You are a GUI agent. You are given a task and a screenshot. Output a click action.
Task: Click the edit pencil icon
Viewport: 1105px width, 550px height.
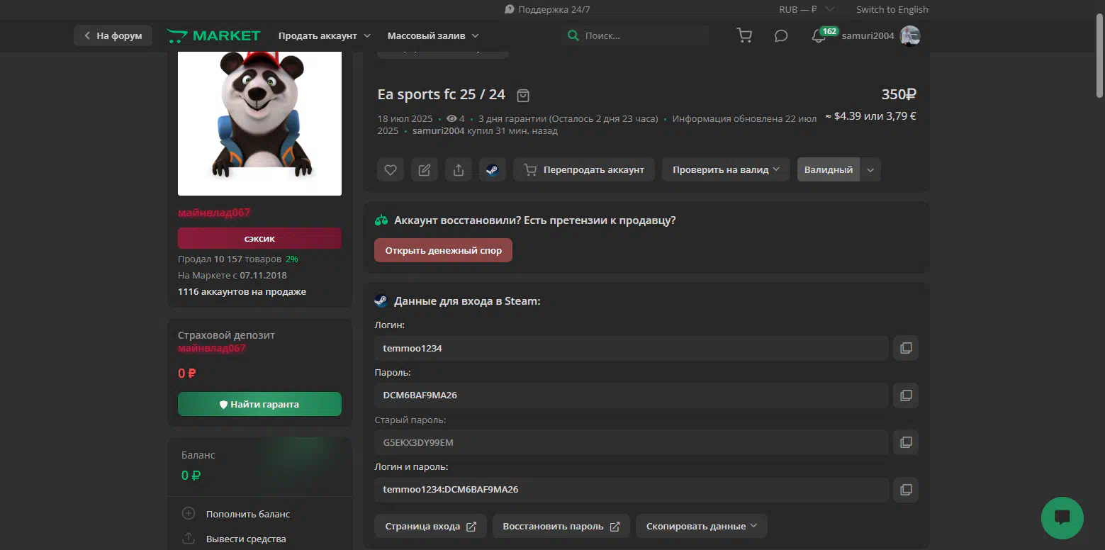tap(424, 170)
